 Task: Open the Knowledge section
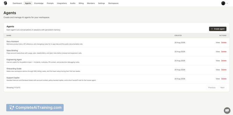click(x=39, y=3)
